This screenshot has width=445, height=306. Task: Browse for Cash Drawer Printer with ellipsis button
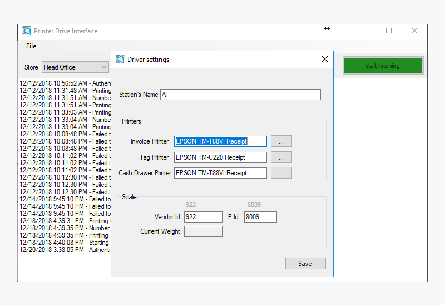281,173
